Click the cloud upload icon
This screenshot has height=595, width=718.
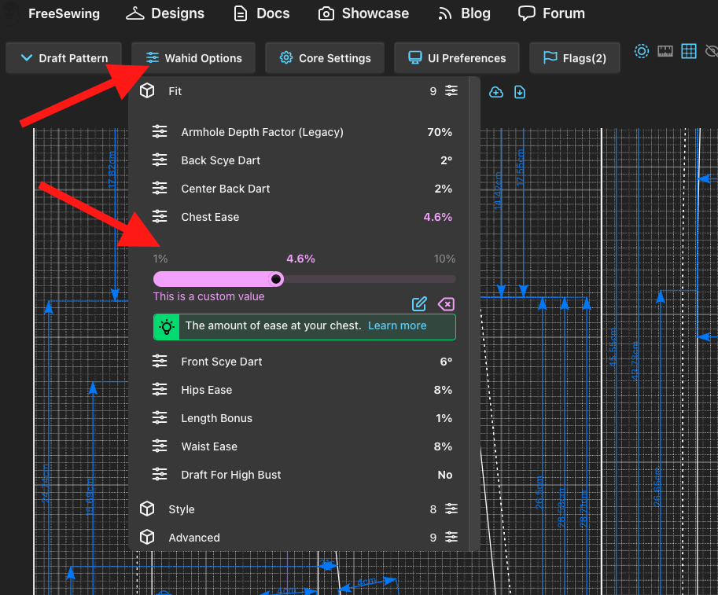click(496, 93)
